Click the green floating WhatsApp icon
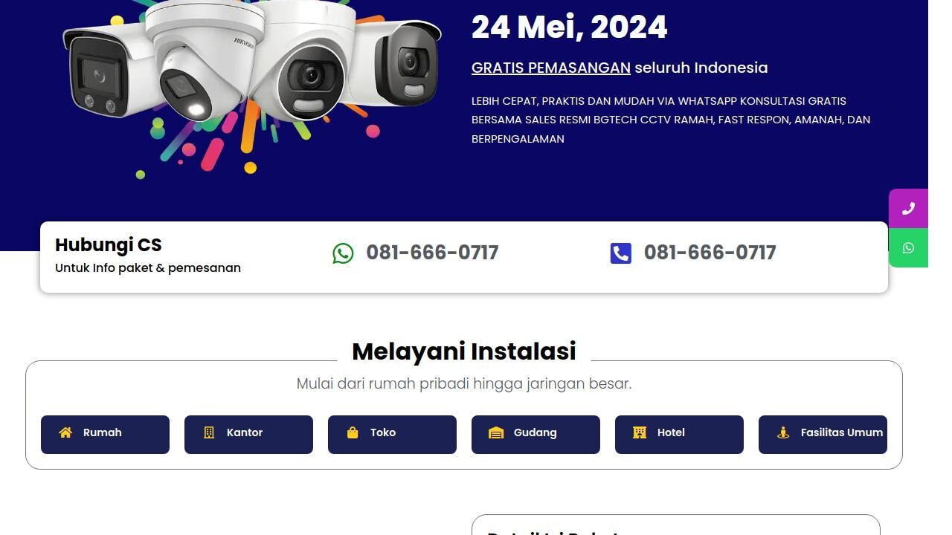Image resolution: width=952 pixels, height=535 pixels. pos(908,248)
